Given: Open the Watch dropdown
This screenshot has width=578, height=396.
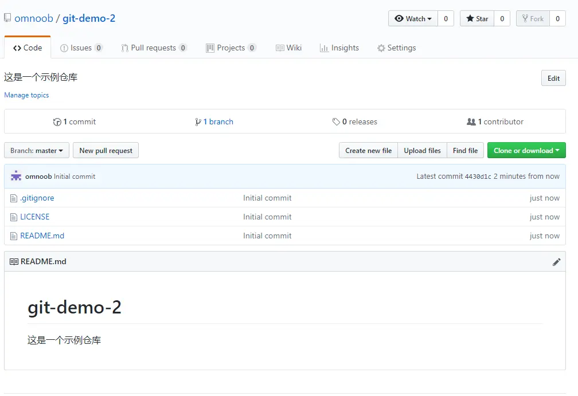Looking at the screenshot, I should click(413, 18).
